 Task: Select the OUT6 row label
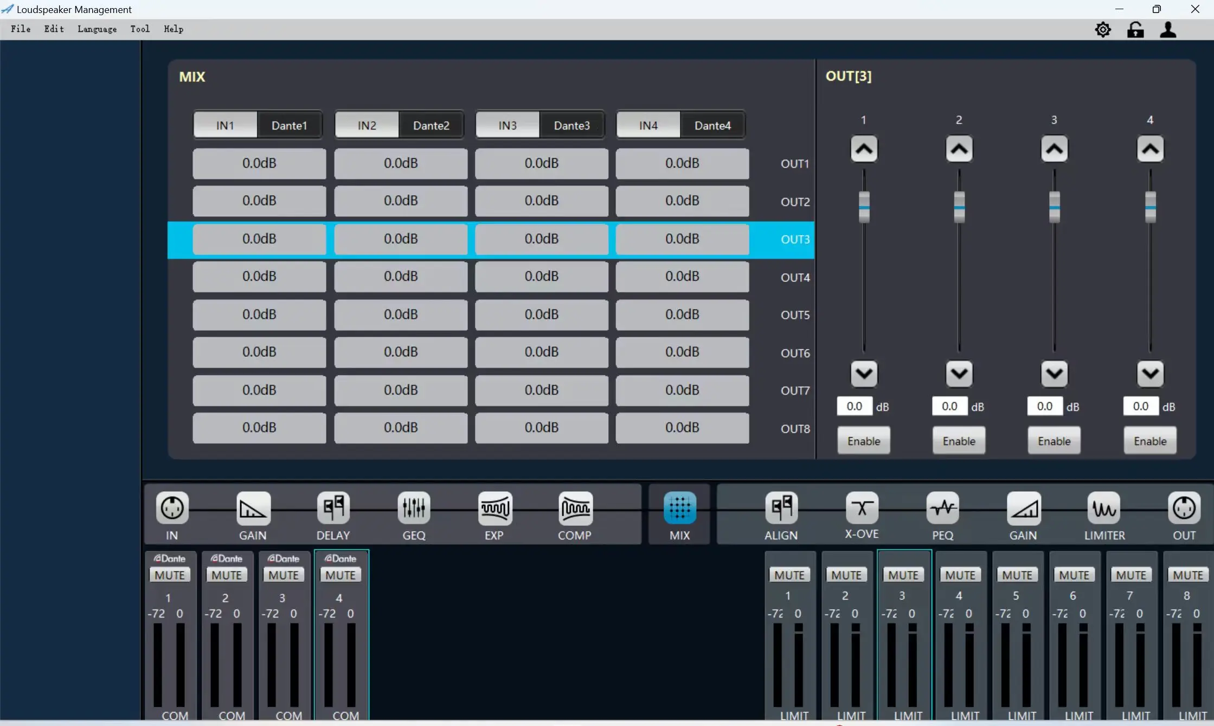pyautogui.click(x=795, y=353)
